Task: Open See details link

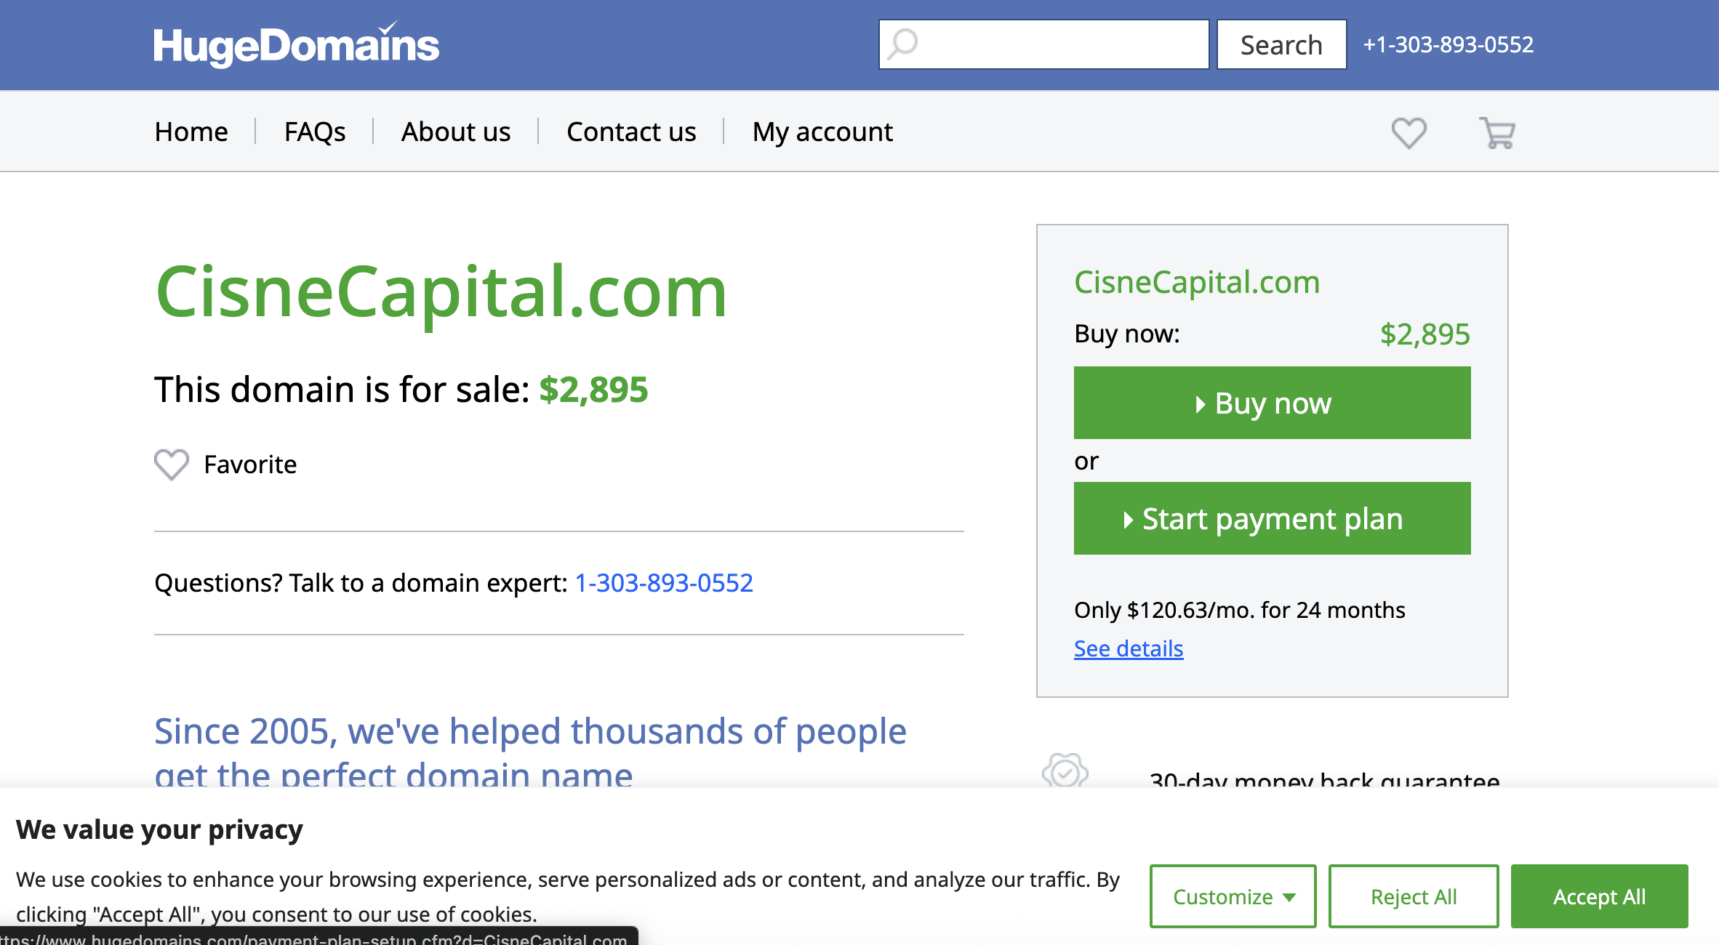Action: [1129, 648]
